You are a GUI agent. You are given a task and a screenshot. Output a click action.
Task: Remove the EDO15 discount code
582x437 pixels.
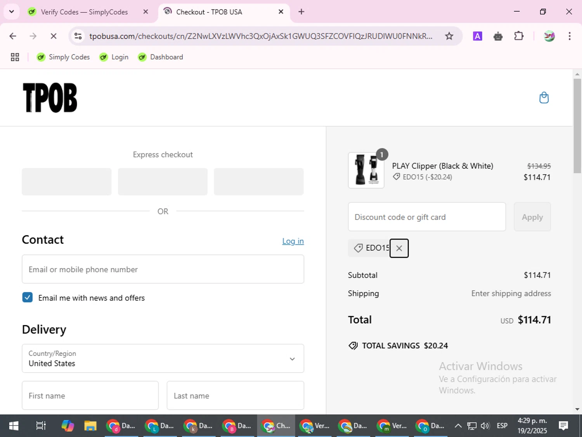(x=399, y=248)
